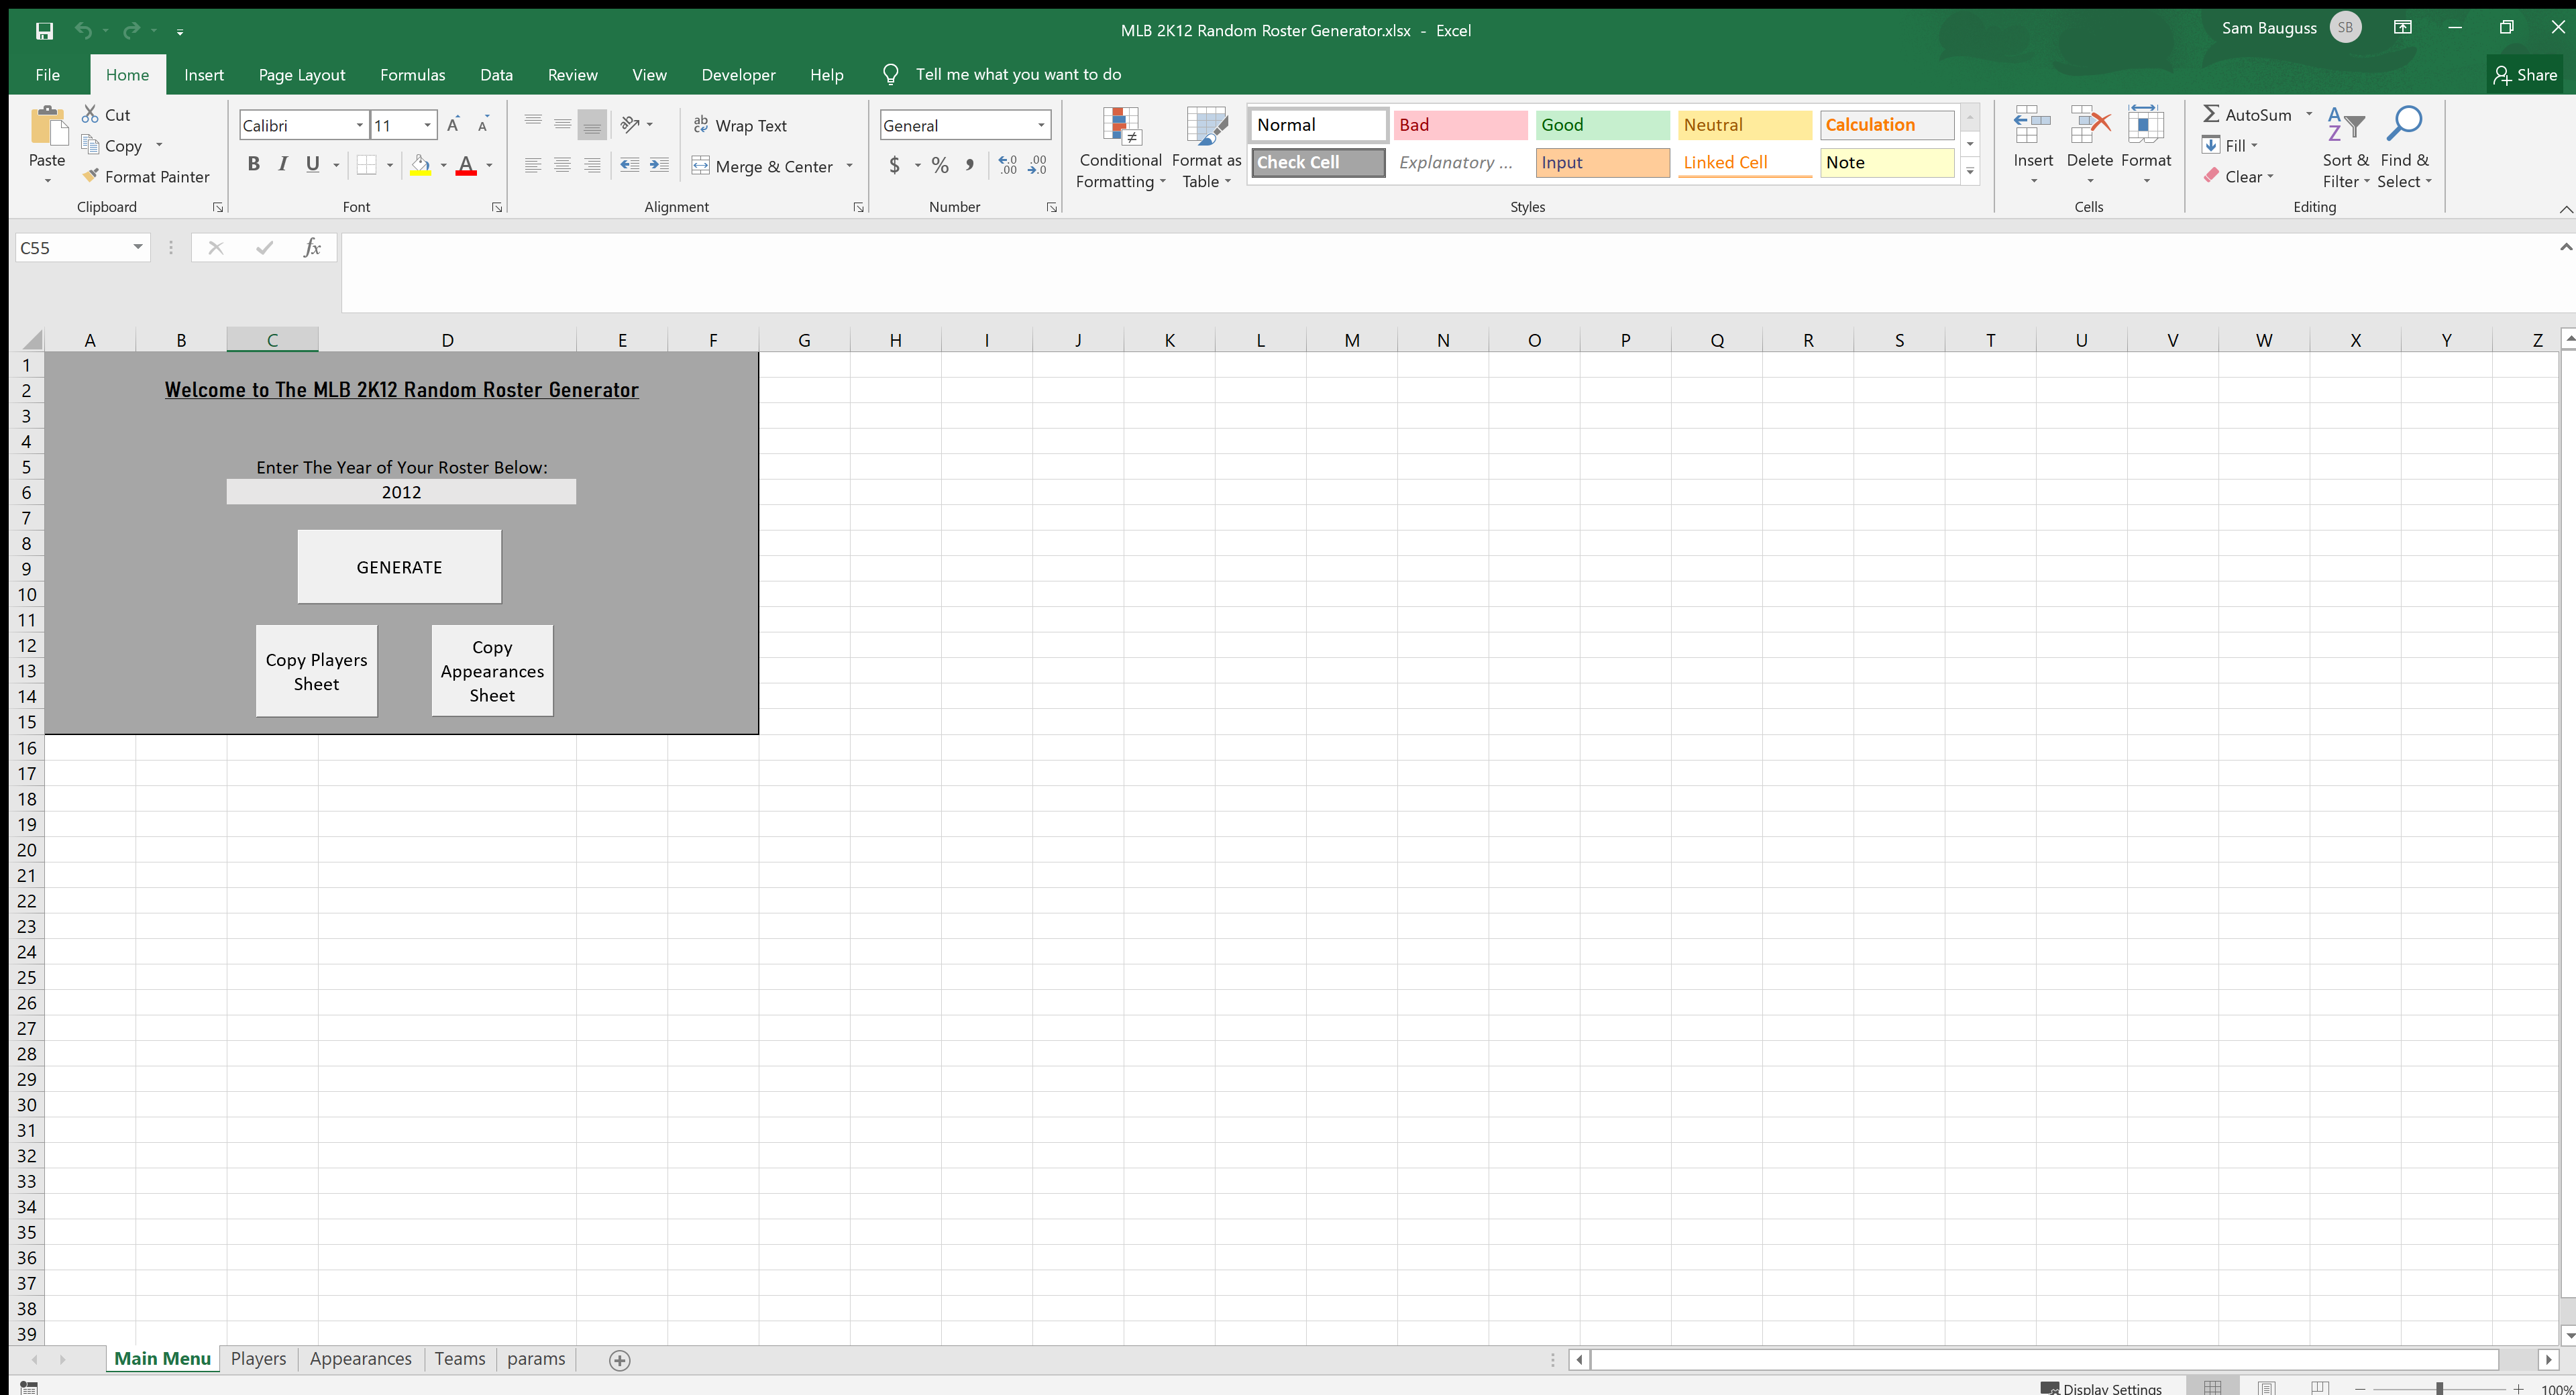Activate the Format Painter brush
This screenshot has width=2576, height=1395.
tap(146, 176)
